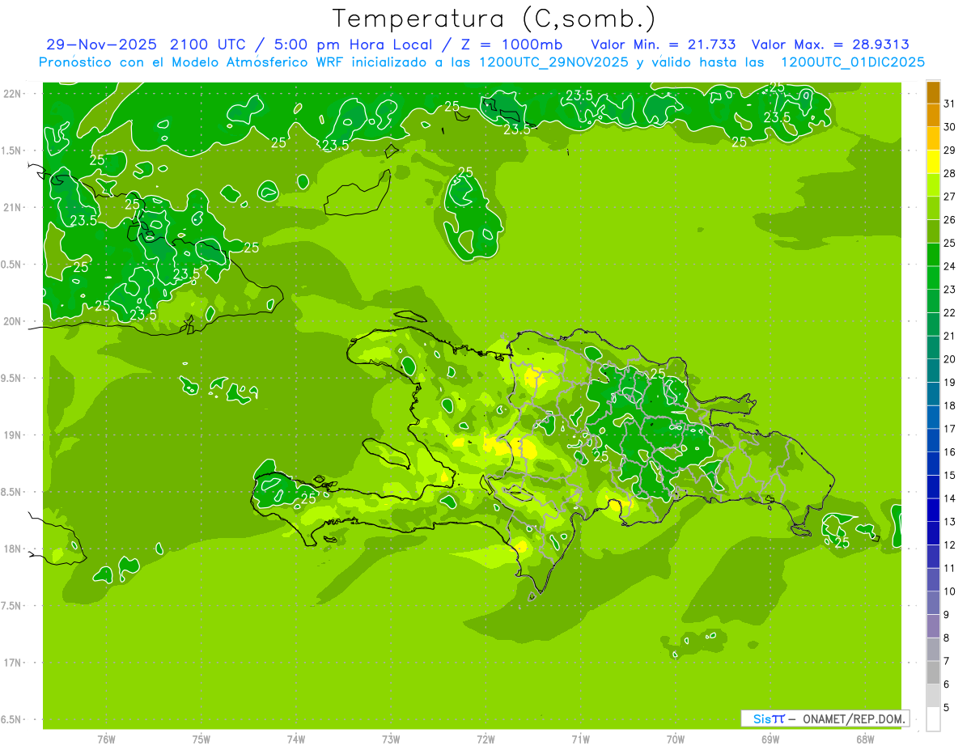Click the purple swatch between 9 and 10

tap(933, 603)
